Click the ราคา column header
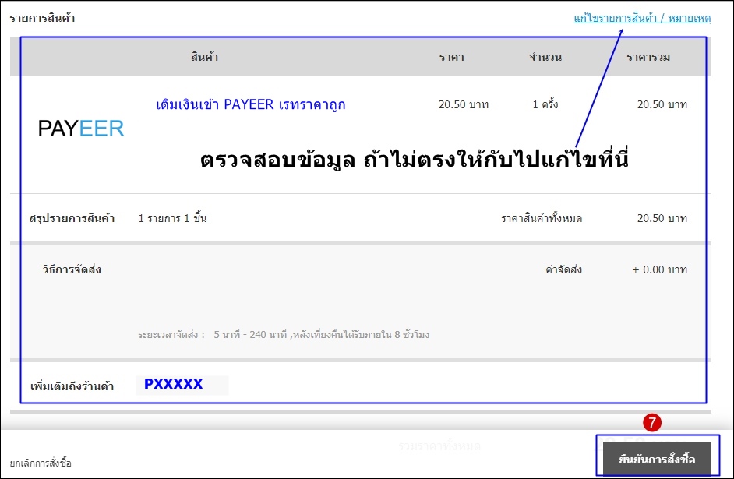This screenshot has width=734, height=479. click(452, 57)
